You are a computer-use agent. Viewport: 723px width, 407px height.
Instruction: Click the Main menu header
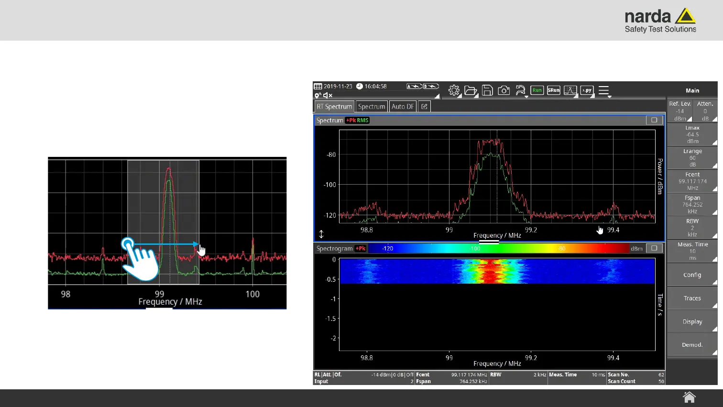pos(692,90)
